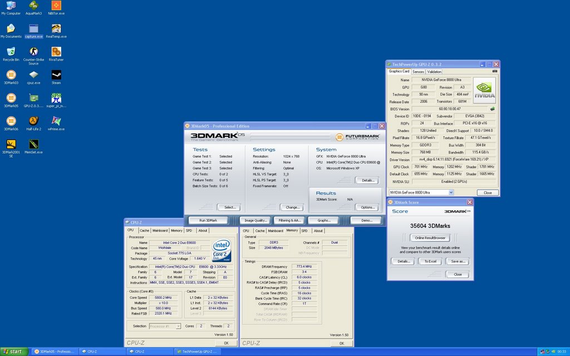Screen dimensions: 570x356
Task: Click the Core Speed value 5800.2 MHz
Action: 163,297
